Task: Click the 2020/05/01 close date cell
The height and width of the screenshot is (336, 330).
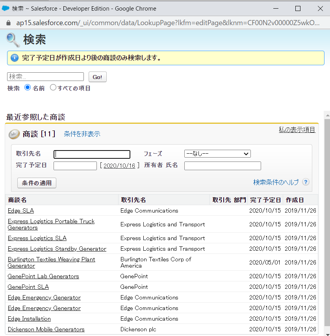Action: pyautogui.click(x=265, y=263)
